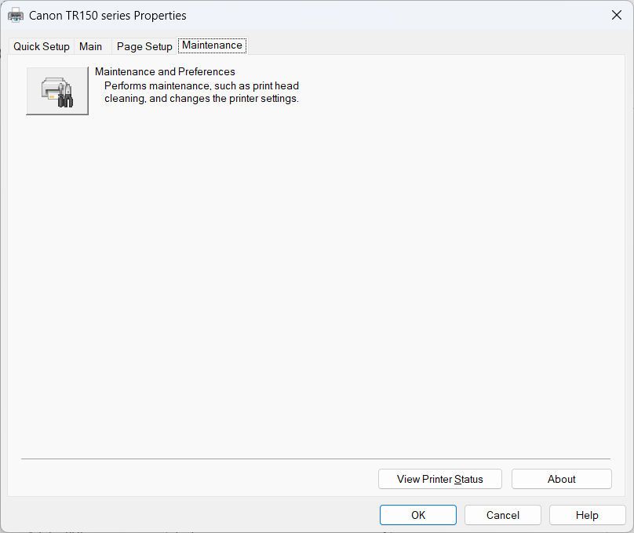
Task: Click the Canon printer title bar icon
Action: [x=16, y=16]
